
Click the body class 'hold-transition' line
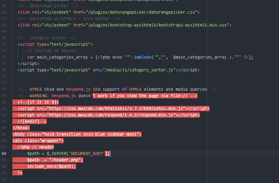click(x=77, y=134)
